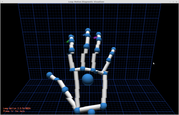Click the pinky finger tip sphere

pyautogui.click(x=114, y=49)
